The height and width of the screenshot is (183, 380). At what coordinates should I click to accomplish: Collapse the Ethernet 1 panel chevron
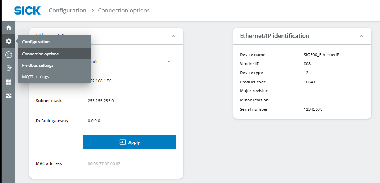tap(173, 36)
